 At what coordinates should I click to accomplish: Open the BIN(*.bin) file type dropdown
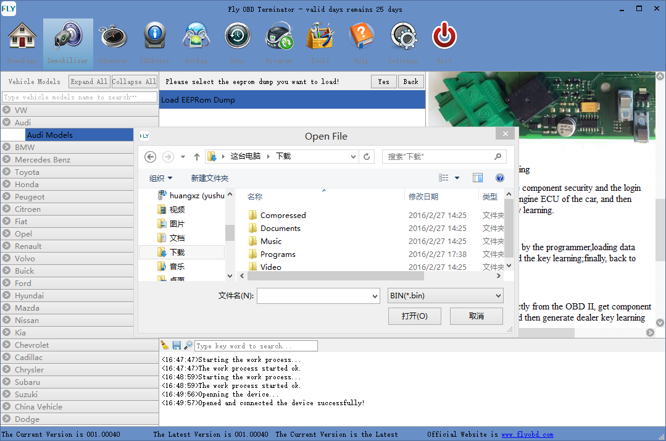pos(445,296)
